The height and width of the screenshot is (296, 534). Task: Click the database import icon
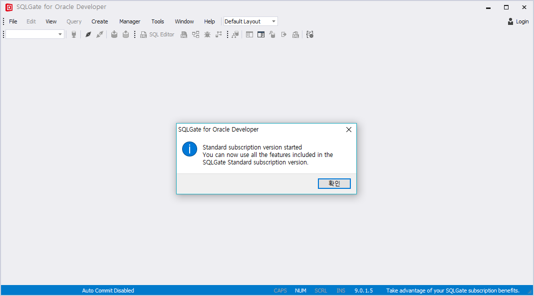pyautogui.click(x=114, y=34)
